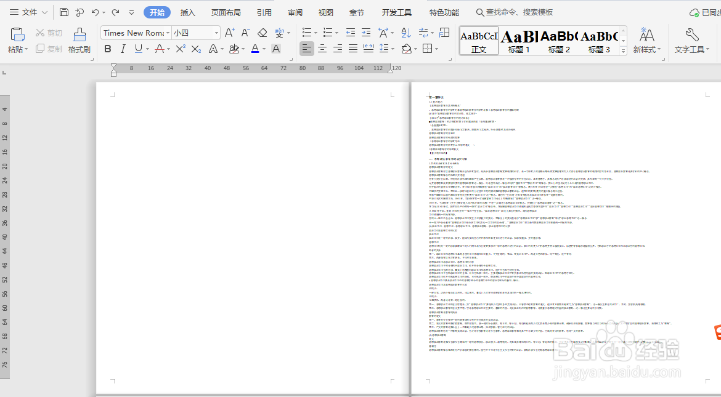This screenshot has width=721, height=397.
Task: Click the bulleted list icon
Action: (307, 33)
